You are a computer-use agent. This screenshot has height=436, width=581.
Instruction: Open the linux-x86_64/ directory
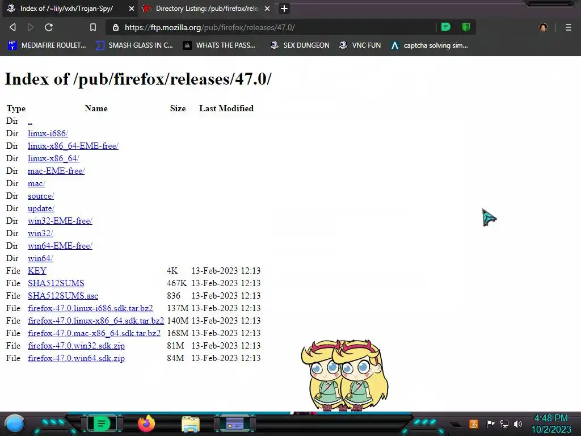pyautogui.click(x=53, y=158)
